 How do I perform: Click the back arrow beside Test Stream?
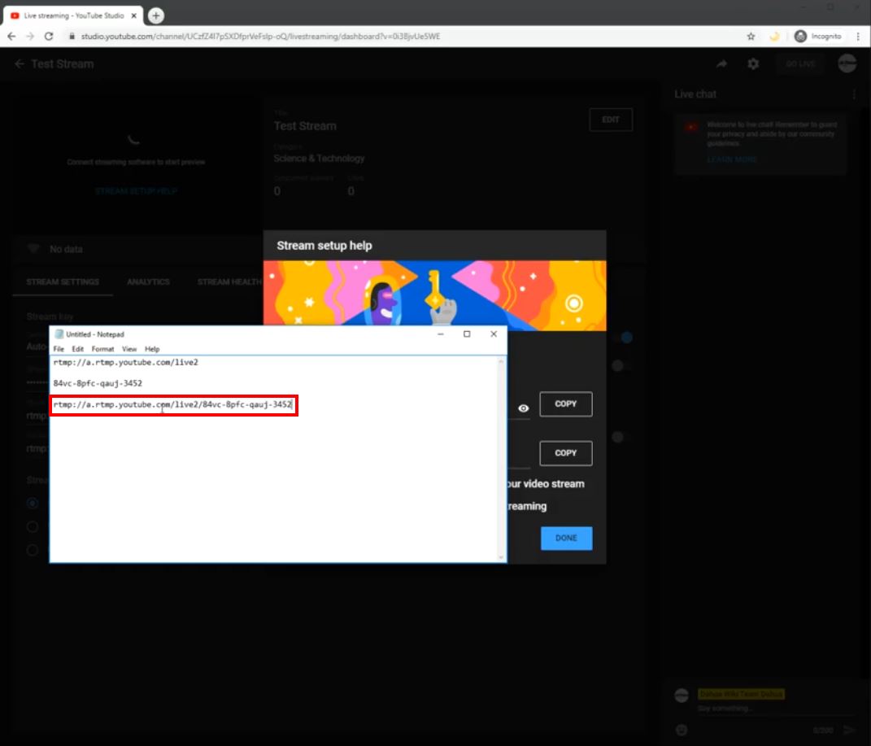pos(20,64)
